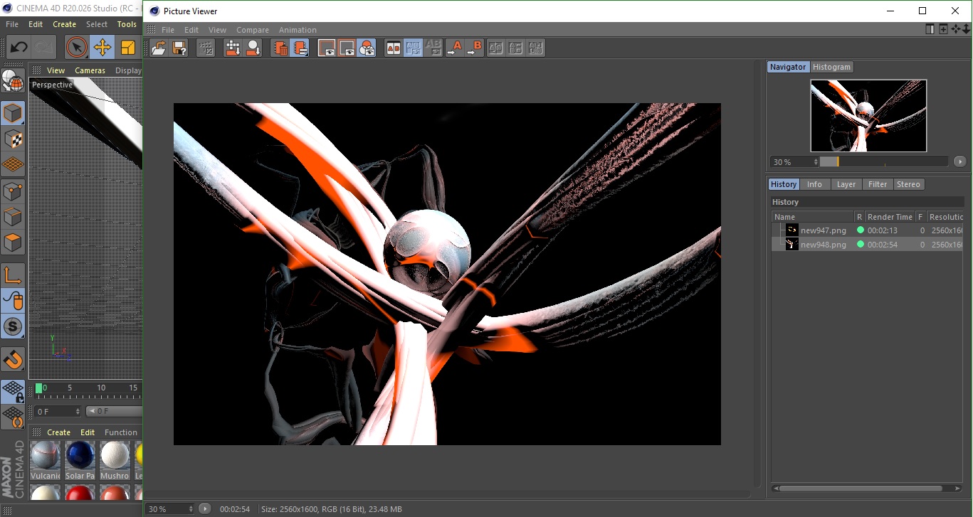This screenshot has height=517, width=973.
Task: Select the Scale tool in Cinema 4D
Action: tap(127, 48)
